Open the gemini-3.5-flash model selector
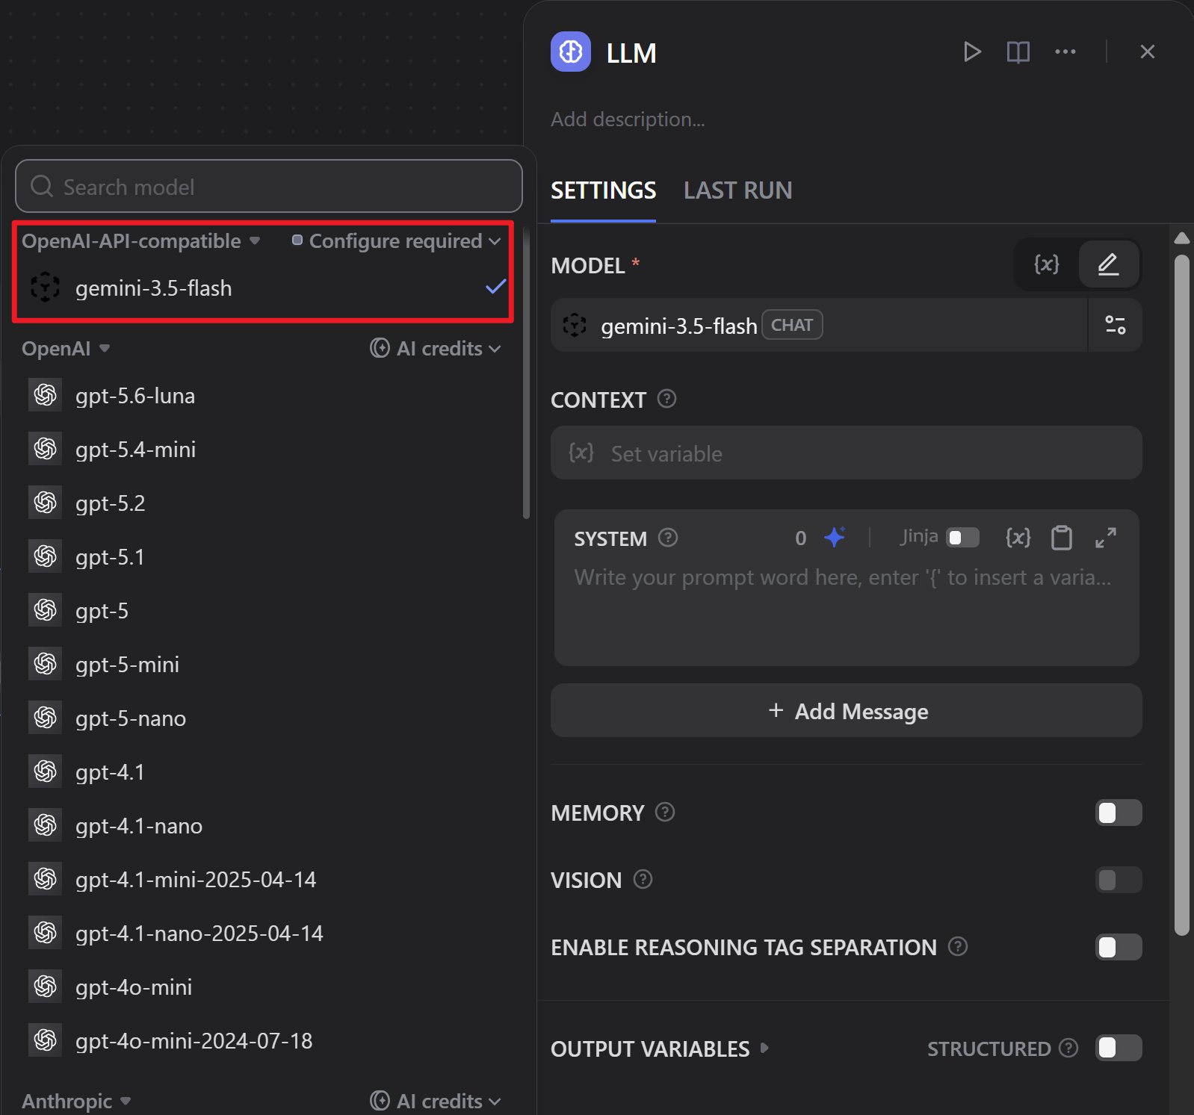 pyautogui.click(x=819, y=325)
